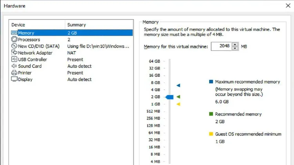Increase memory with the up spinner arrow
The width and height of the screenshot is (294, 165).
[235, 45]
